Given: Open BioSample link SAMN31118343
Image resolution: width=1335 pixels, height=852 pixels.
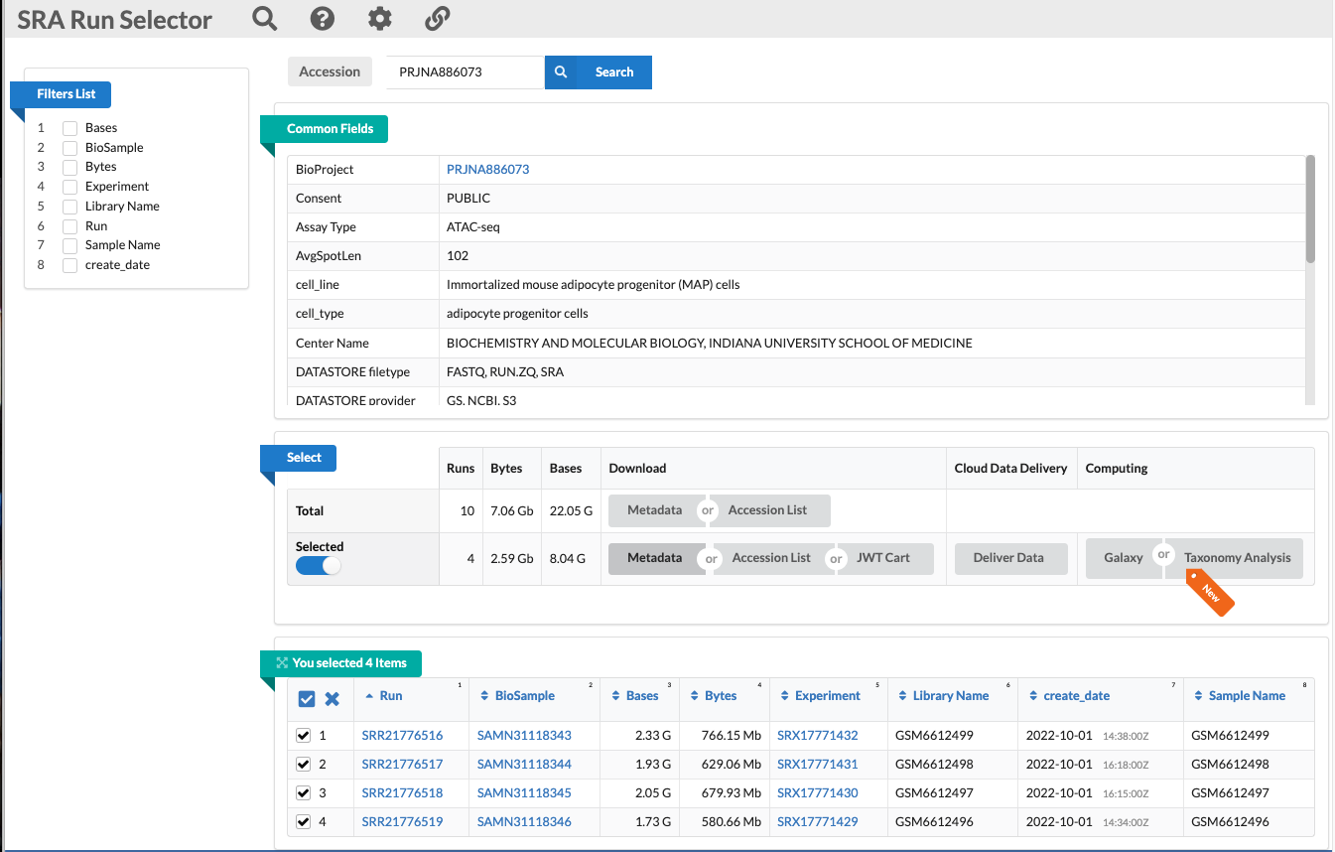Looking at the screenshot, I should tap(524, 736).
